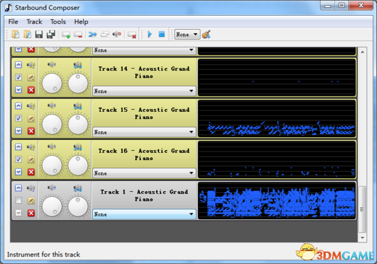Mute Track 1 with its speaker icon
The height and width of the screenshot is (264, 377).
click(31, 188)
